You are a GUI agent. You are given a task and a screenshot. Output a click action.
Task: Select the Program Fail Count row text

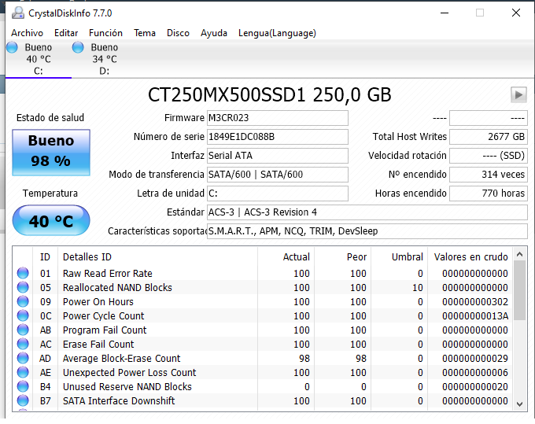click(x=105, y=330)
